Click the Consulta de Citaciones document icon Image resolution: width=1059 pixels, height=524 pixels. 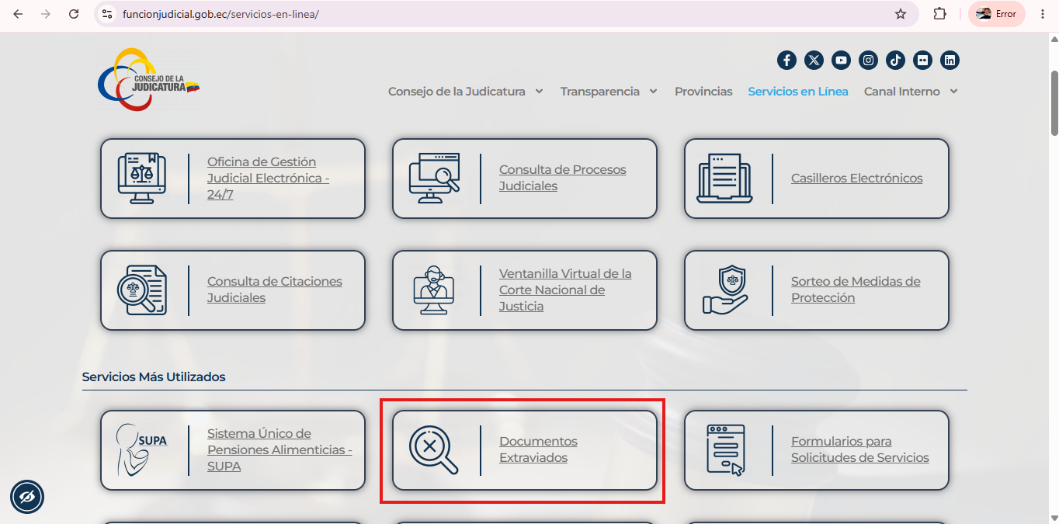(x=141, y=290)
